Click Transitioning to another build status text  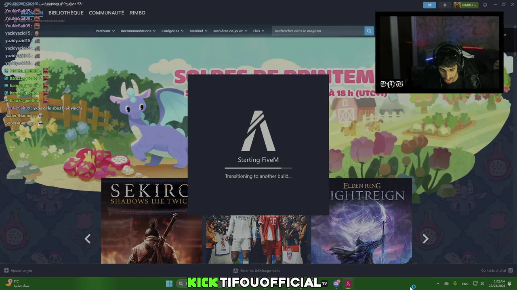tap(258, 176)
